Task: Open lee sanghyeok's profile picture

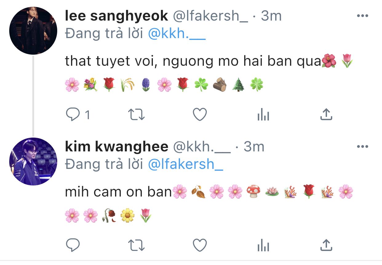Action: 33,31
